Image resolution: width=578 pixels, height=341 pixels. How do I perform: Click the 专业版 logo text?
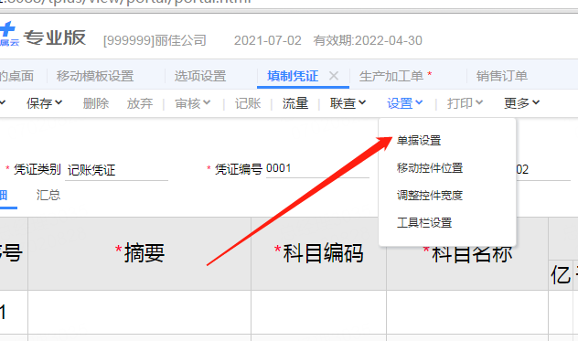coord(55,37)
